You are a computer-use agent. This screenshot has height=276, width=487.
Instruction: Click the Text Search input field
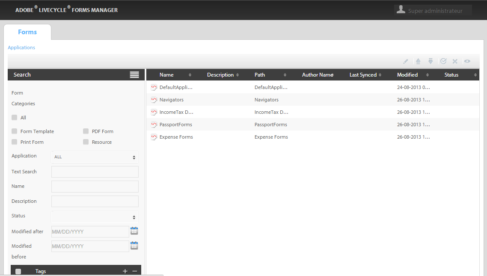(x=95, y=172)
